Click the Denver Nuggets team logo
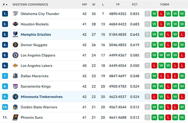This screenshot has height=123, width=188. click(15, 45)
